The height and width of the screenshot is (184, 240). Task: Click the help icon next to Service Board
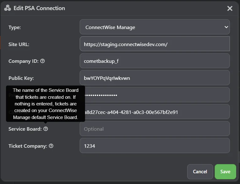[46, 129]
